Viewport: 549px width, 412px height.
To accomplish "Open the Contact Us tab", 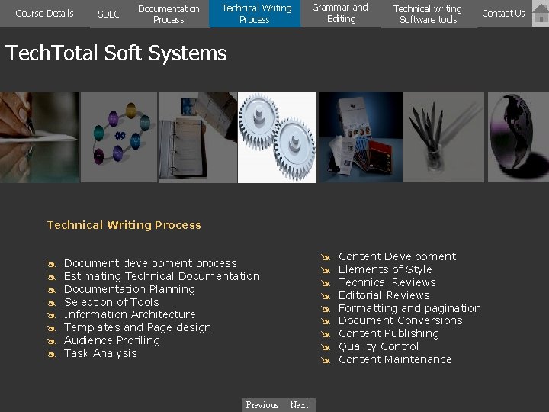I will [x=503, y=13].
